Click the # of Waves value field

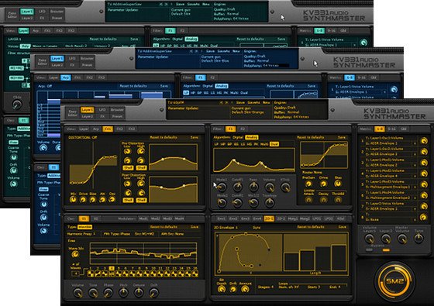[75, 273]
